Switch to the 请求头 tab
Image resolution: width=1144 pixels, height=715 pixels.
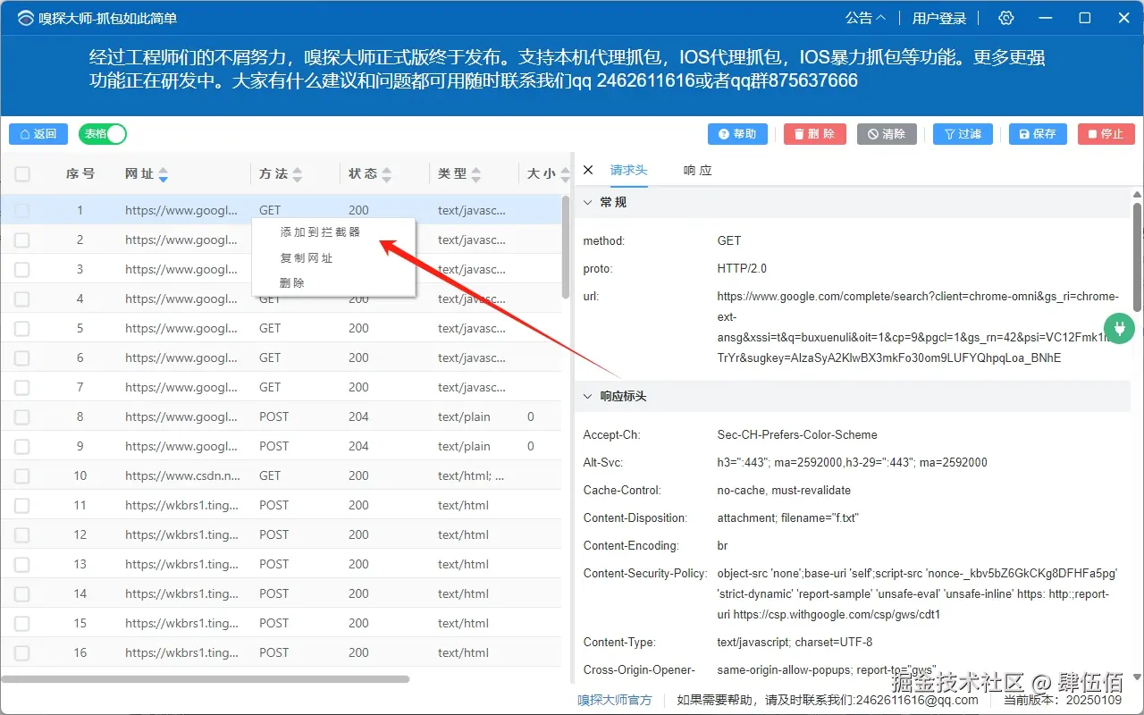pyautogui.click(x=629, y=170)
